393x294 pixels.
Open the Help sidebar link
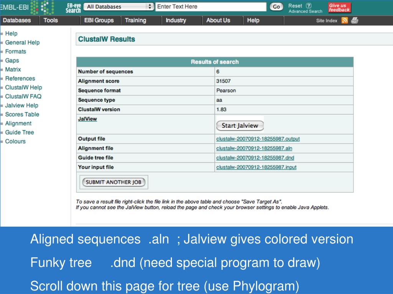click(11, 34)
